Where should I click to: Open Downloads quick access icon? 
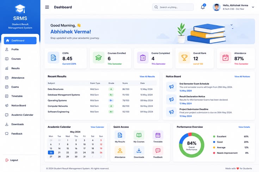pyautogui.click(x=139, y=151)
